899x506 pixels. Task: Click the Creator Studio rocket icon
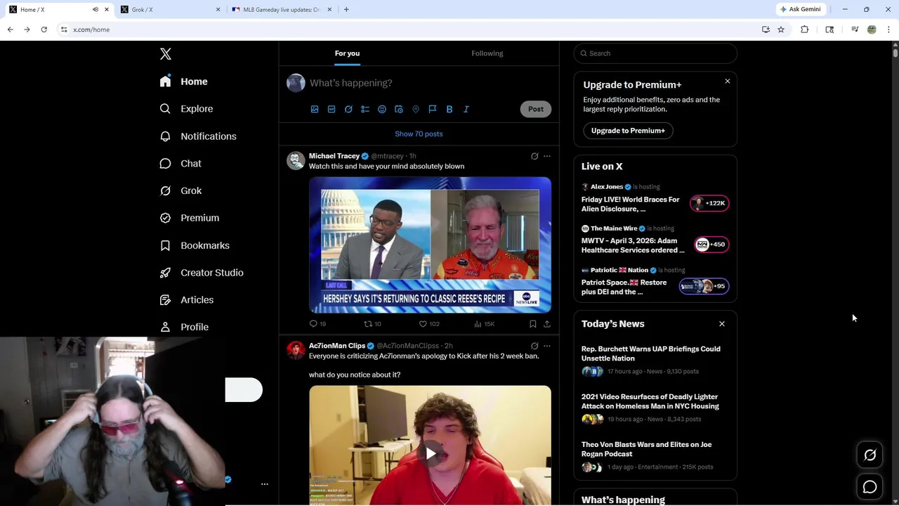click(165, 273)
